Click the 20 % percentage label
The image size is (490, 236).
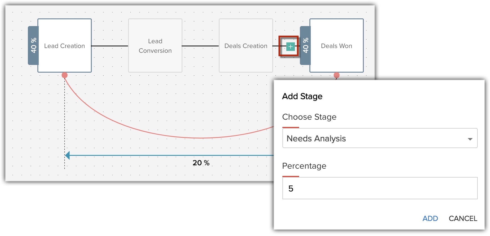click(201, 163)
